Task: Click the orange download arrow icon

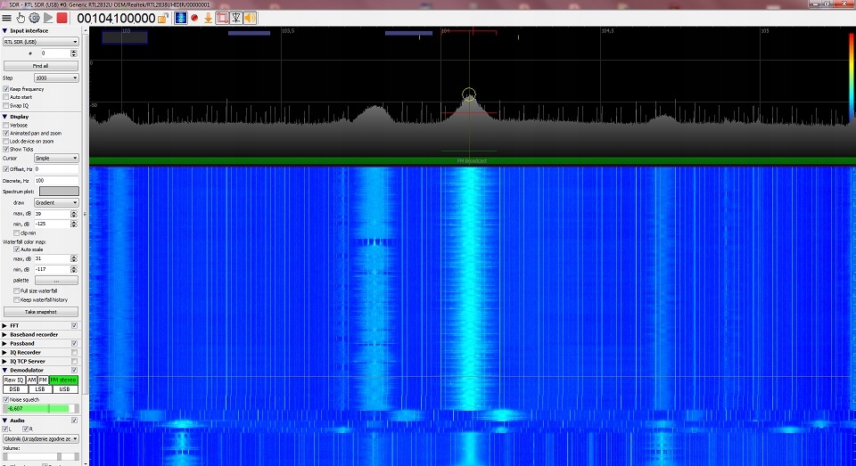Action: click(x=208, y=17)
